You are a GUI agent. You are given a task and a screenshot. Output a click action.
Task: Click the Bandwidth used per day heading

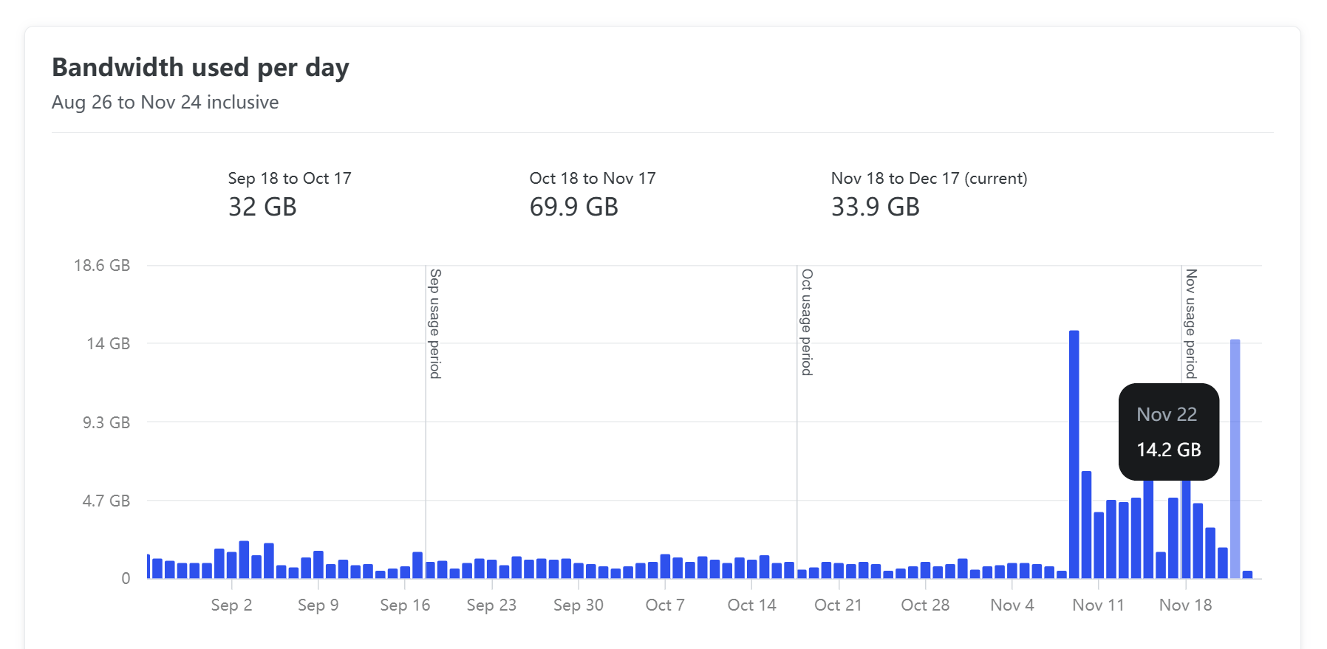tap(200, 67)
